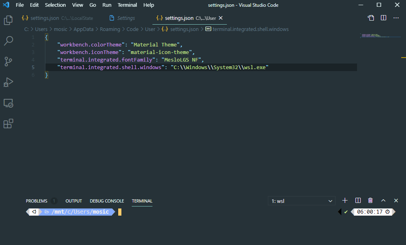Switch to the Settings editor tab
Screen dimensions: 406x245
pos(122,18)
